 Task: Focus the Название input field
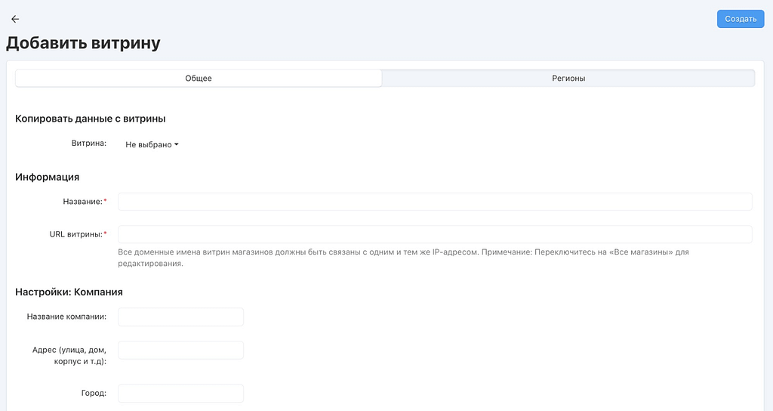435,202
